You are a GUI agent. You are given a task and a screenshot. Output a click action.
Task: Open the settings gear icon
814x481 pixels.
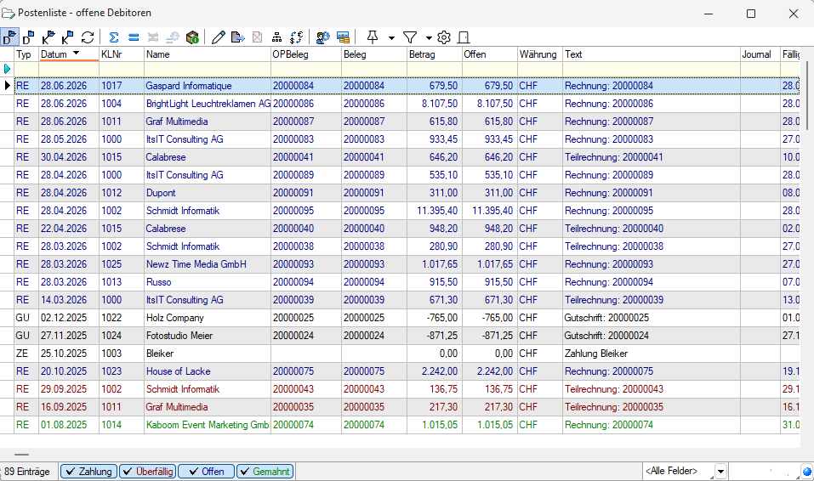click(x=443, y=37)
